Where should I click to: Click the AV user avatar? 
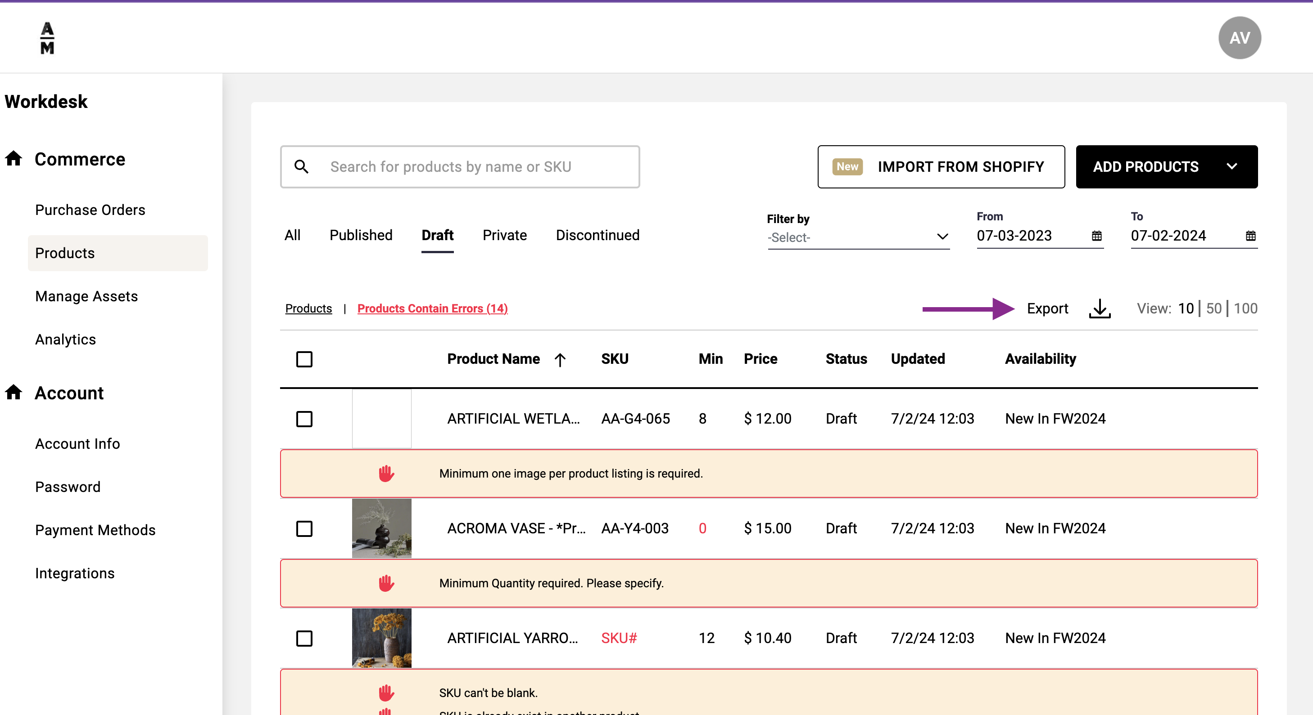[1239, 38]
